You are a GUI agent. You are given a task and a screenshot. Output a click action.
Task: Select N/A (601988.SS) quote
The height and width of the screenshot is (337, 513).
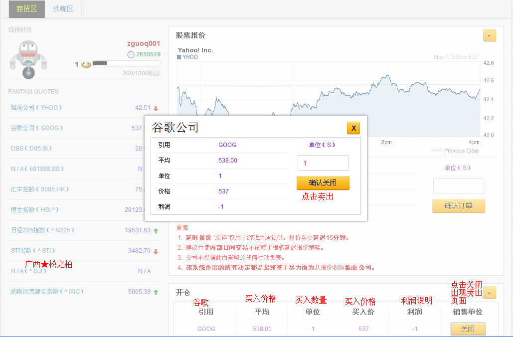(x=37, y=169)
